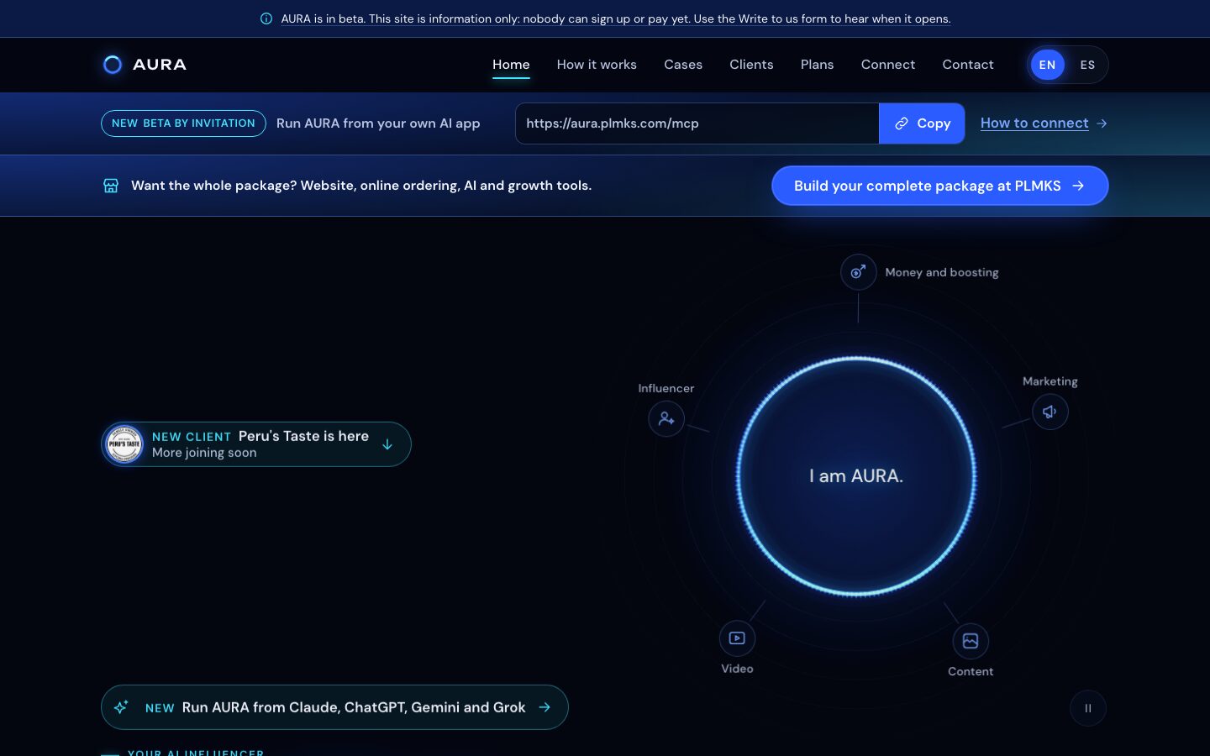Follow the How to connect link
1210x756 pixels.
point(1044,123)
